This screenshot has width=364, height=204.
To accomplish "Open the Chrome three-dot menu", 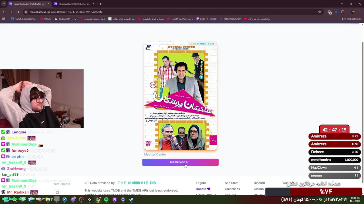I will [x=360, y=12].
